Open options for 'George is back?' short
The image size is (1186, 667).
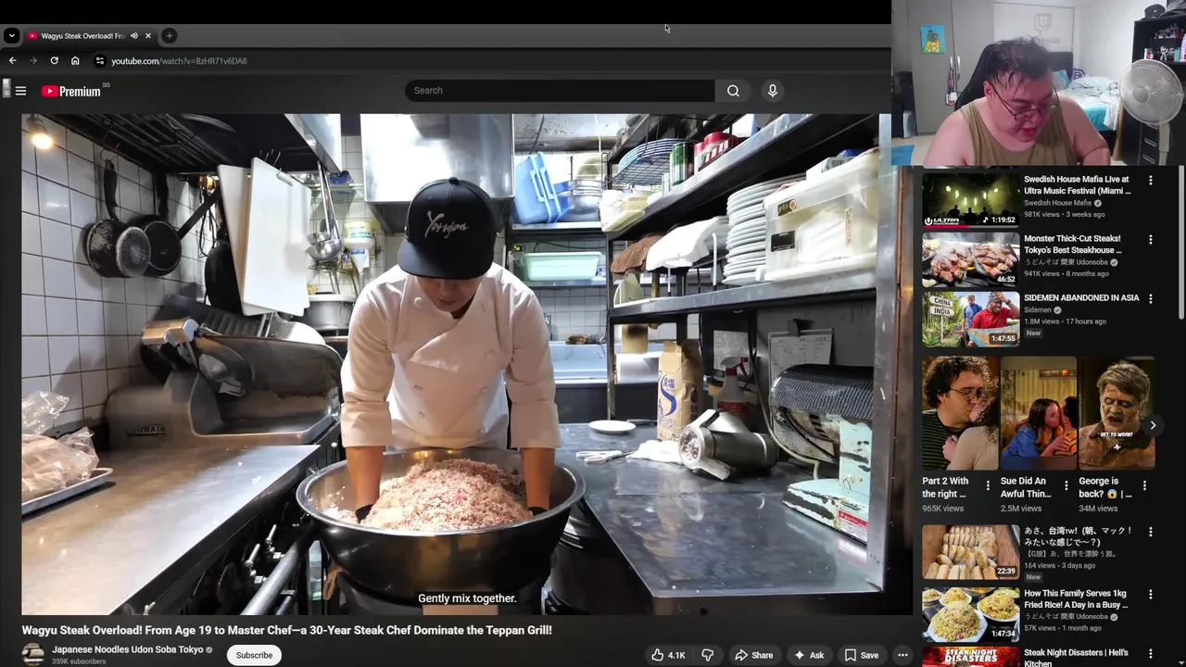1144,485
